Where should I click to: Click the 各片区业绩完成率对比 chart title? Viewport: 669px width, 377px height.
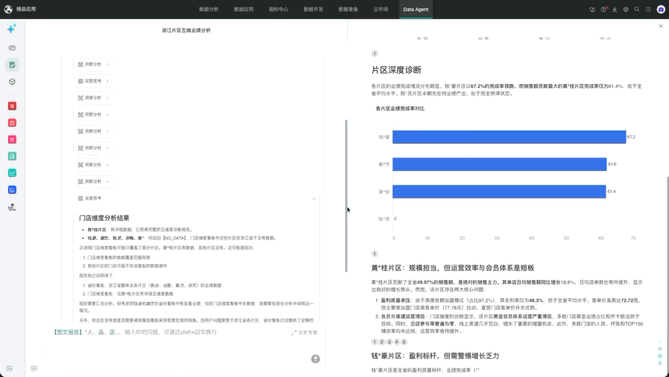(400, 108)
